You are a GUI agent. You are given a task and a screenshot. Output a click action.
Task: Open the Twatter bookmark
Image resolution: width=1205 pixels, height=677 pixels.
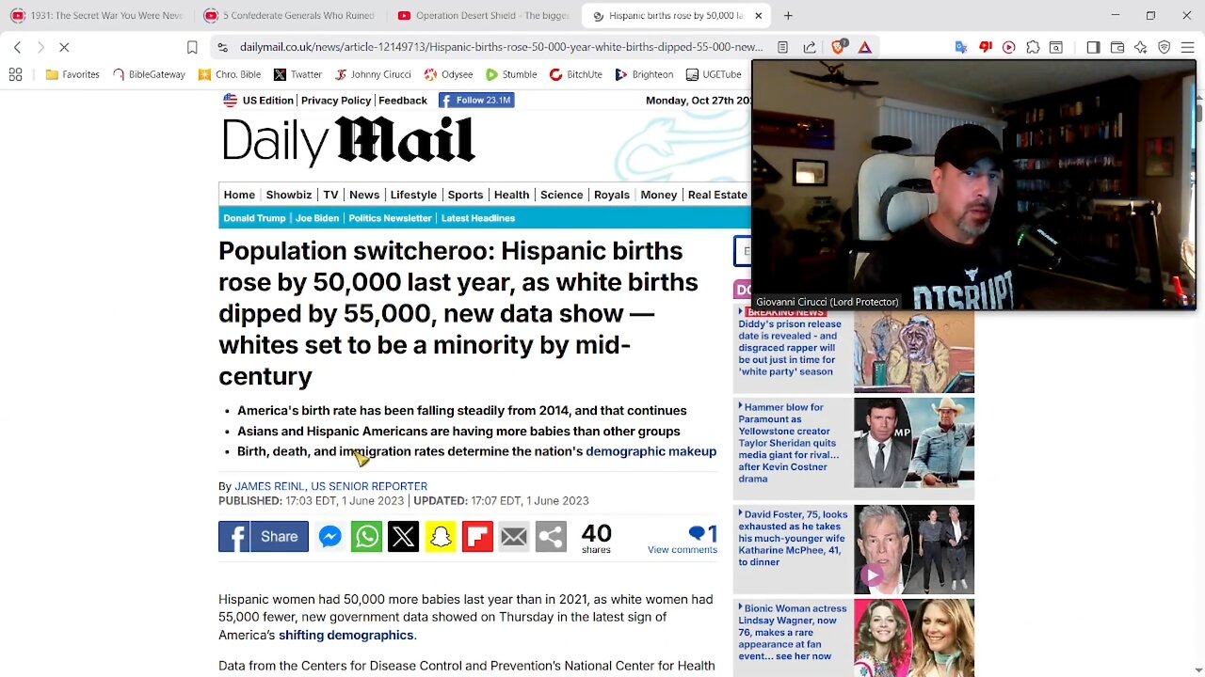click(x=297, y=74)
